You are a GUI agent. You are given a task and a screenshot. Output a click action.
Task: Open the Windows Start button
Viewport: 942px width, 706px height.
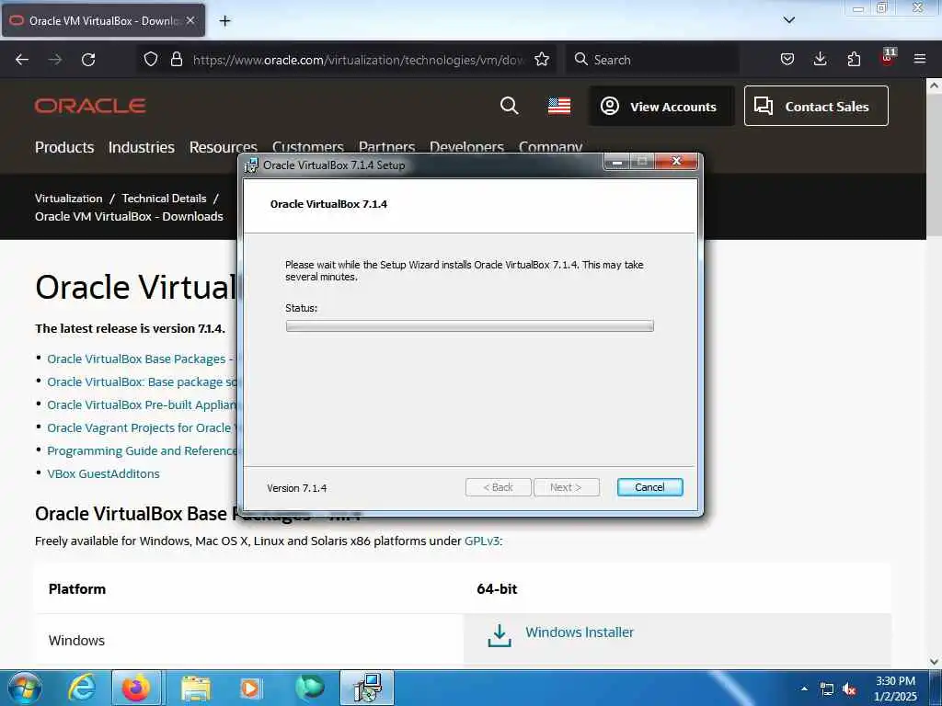point(25,688)
